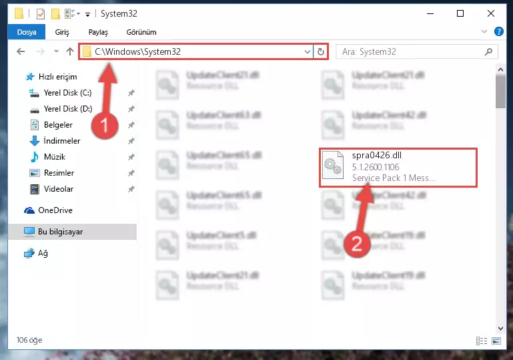Select the spra0426.dll file name
The height and width of the screenshot is (360, 513).
pos(376,155)
